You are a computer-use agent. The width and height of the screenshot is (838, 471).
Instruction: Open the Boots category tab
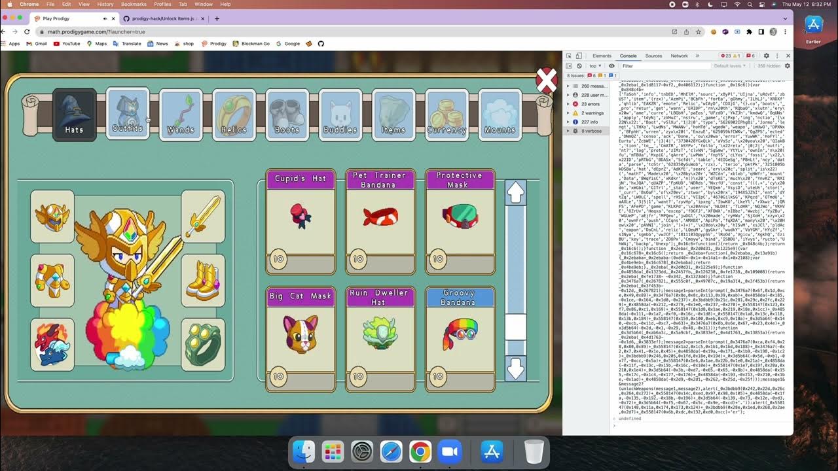click(287, 114)
